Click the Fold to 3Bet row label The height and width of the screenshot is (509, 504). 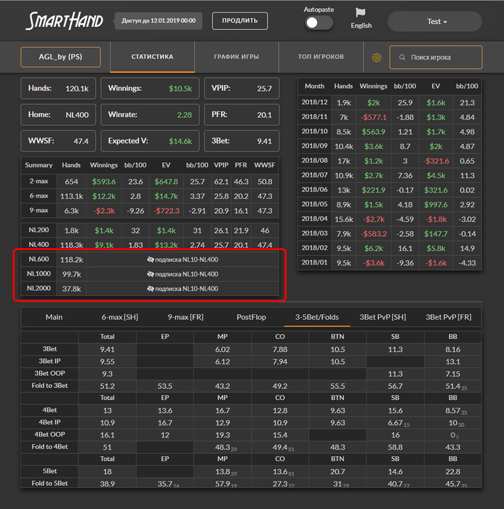point(49,385)
